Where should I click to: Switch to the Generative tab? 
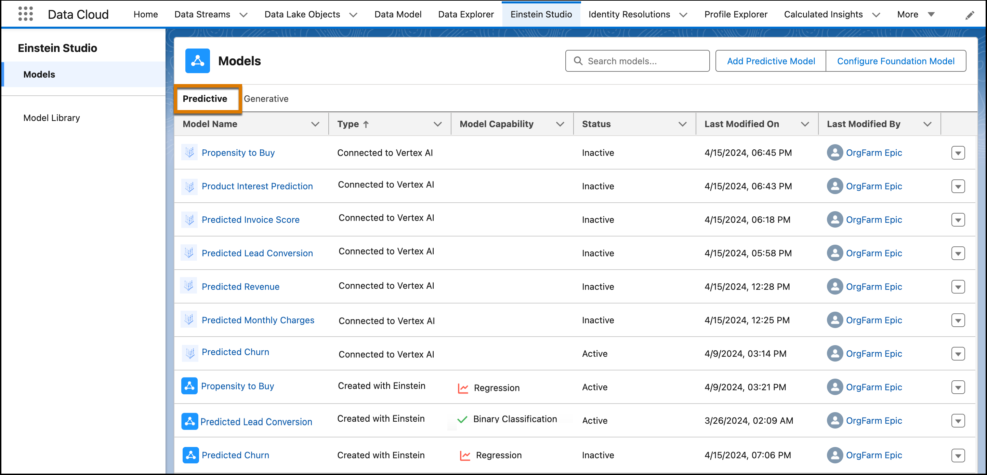266,99
